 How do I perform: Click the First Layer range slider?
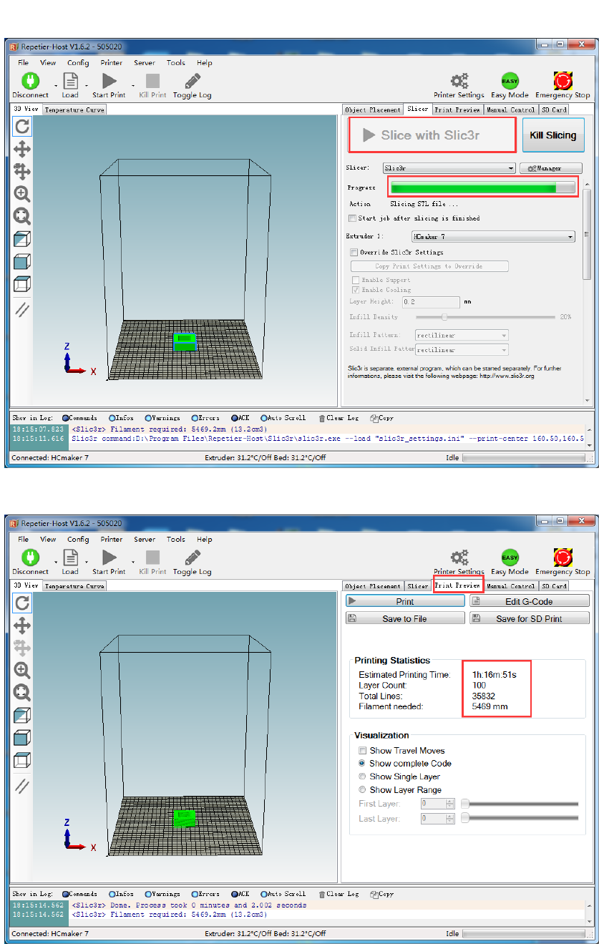point(520,804)
